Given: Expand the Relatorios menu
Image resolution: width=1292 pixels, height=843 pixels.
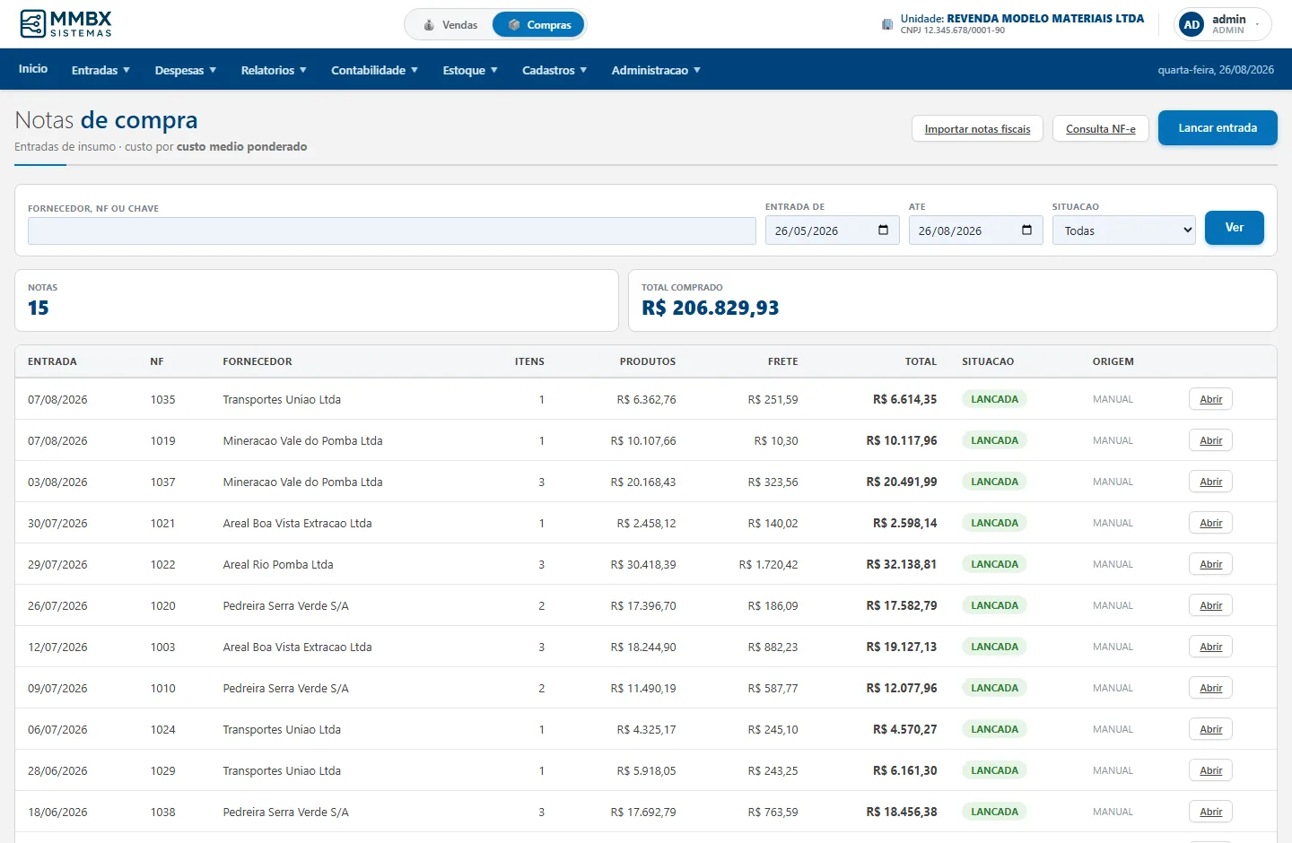Looking at the screenshot, I should pyautogui.click(x=274, y=70).
